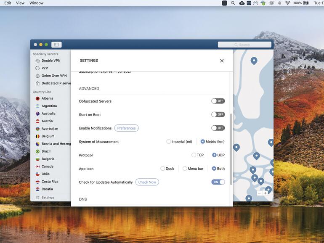The height and width of the screenshot is (243, 324).
Task: Select Metric (km) measurement option
Action: [202, 142]
